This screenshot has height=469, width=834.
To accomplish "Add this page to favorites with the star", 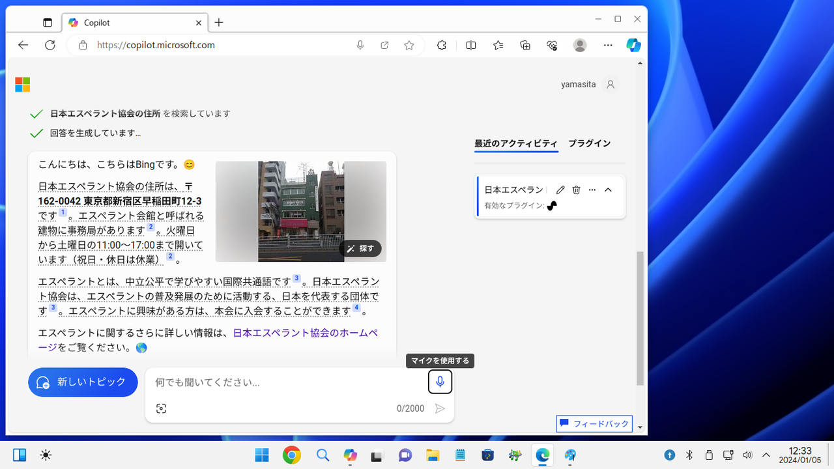I will tap(409, 45).
